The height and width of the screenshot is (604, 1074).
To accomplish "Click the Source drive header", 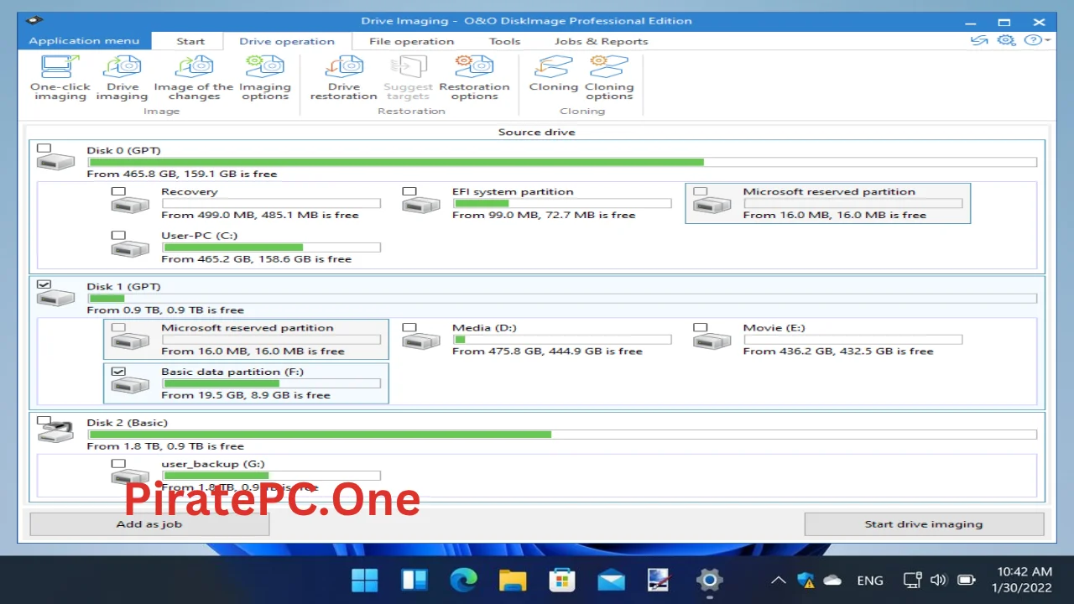I will click(x=537, y=132).
